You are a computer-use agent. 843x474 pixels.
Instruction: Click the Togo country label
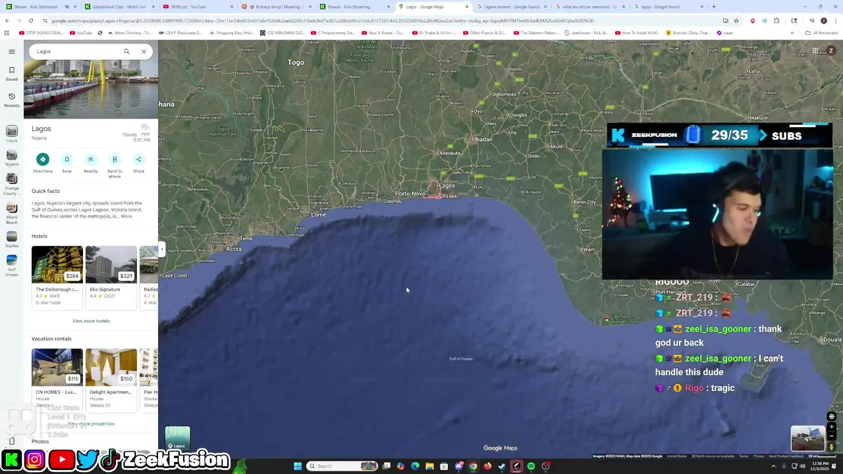coord(296,63)
